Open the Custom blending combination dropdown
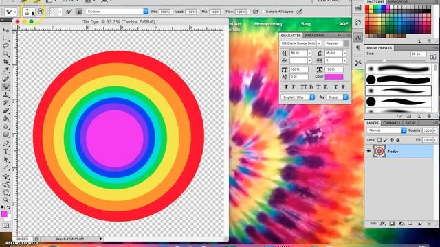Image resolution: width=440 pixels, height=247 pixels. [118, 12]
